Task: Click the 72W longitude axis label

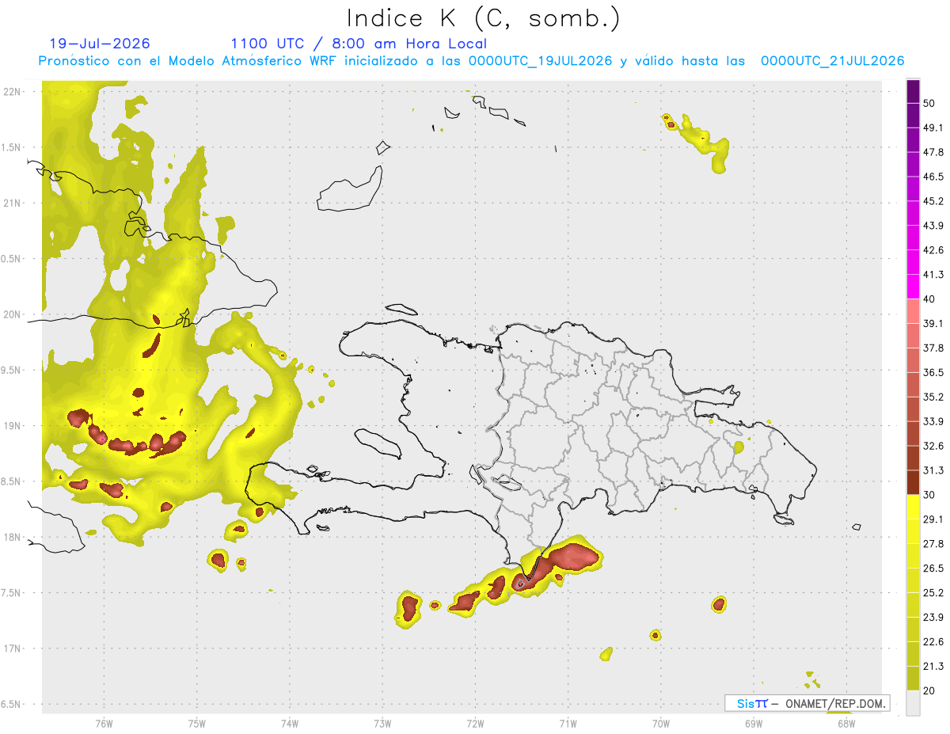Action: coord(475,724)
